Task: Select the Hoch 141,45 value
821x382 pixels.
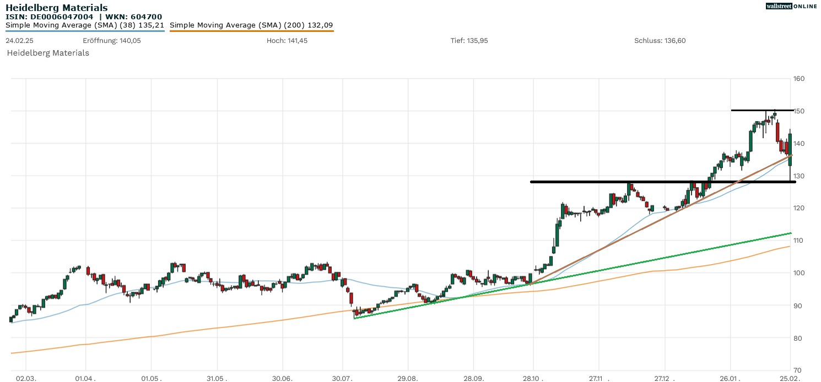Action: pos(287,41)
